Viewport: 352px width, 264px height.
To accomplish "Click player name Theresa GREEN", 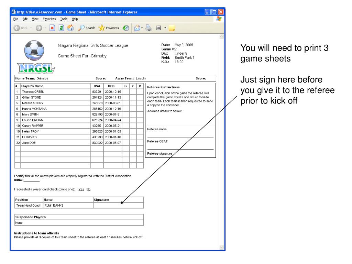I will coord(33,91).
